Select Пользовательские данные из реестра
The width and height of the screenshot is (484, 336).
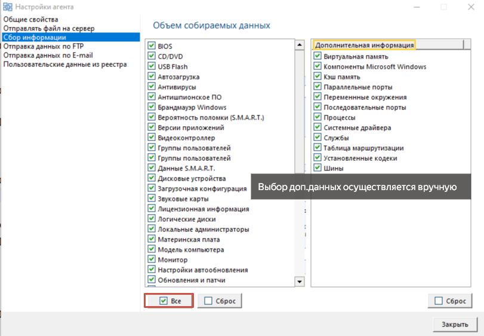click(x=65, y=65)
